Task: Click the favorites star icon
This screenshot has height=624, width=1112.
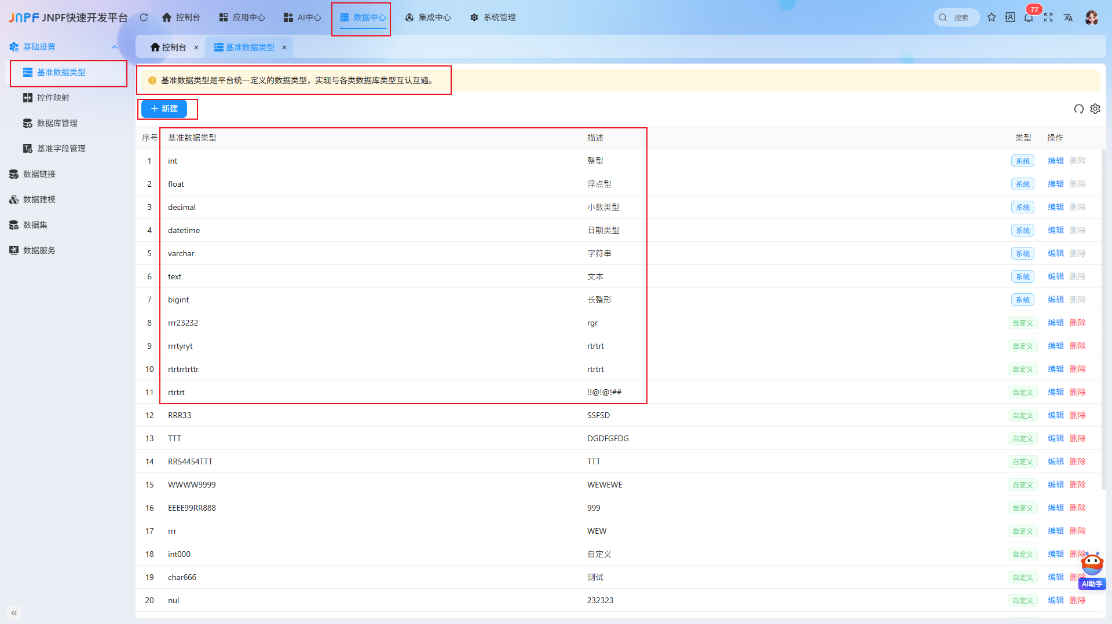Action: (x=992, y=17)
